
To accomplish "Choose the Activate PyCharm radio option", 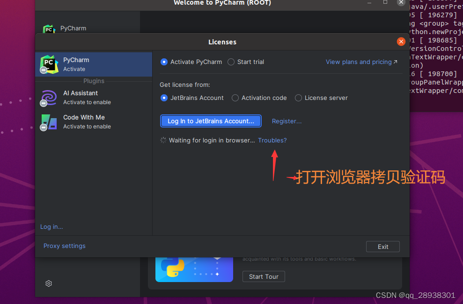I will 191,62.
